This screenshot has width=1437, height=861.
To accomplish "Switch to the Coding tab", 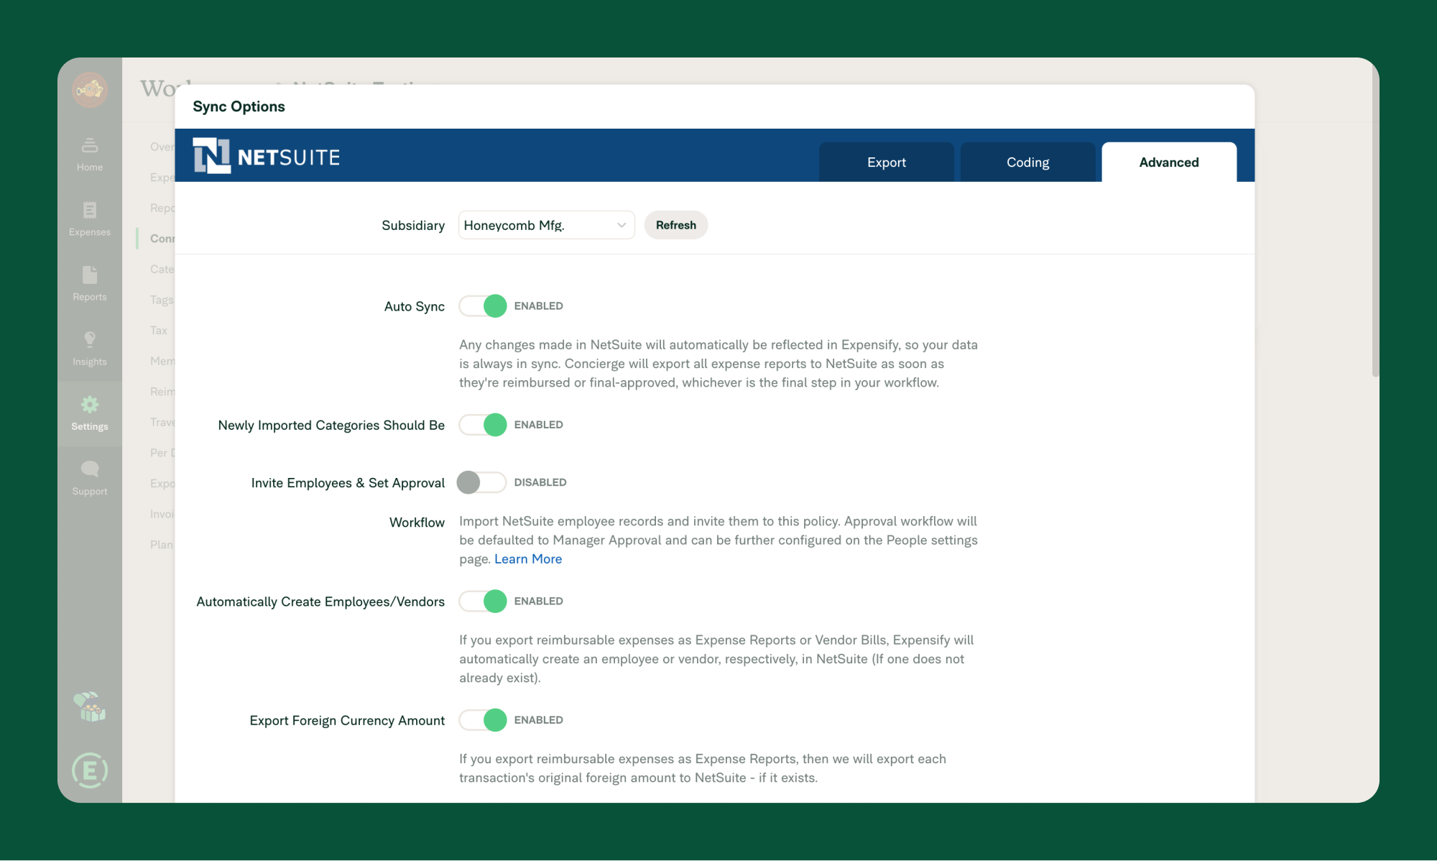I will coord(1027,162).
